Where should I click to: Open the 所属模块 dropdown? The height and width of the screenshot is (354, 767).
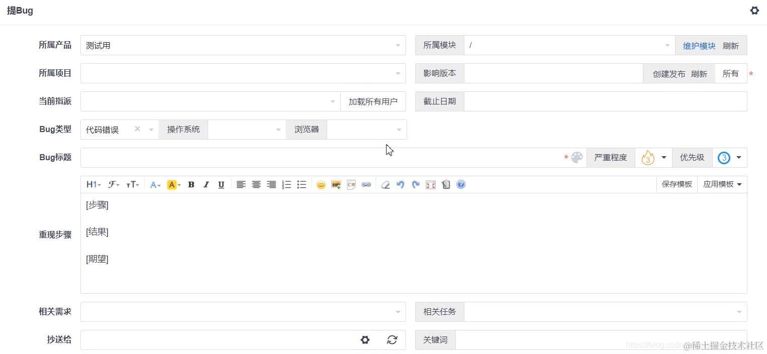[569, 45]
